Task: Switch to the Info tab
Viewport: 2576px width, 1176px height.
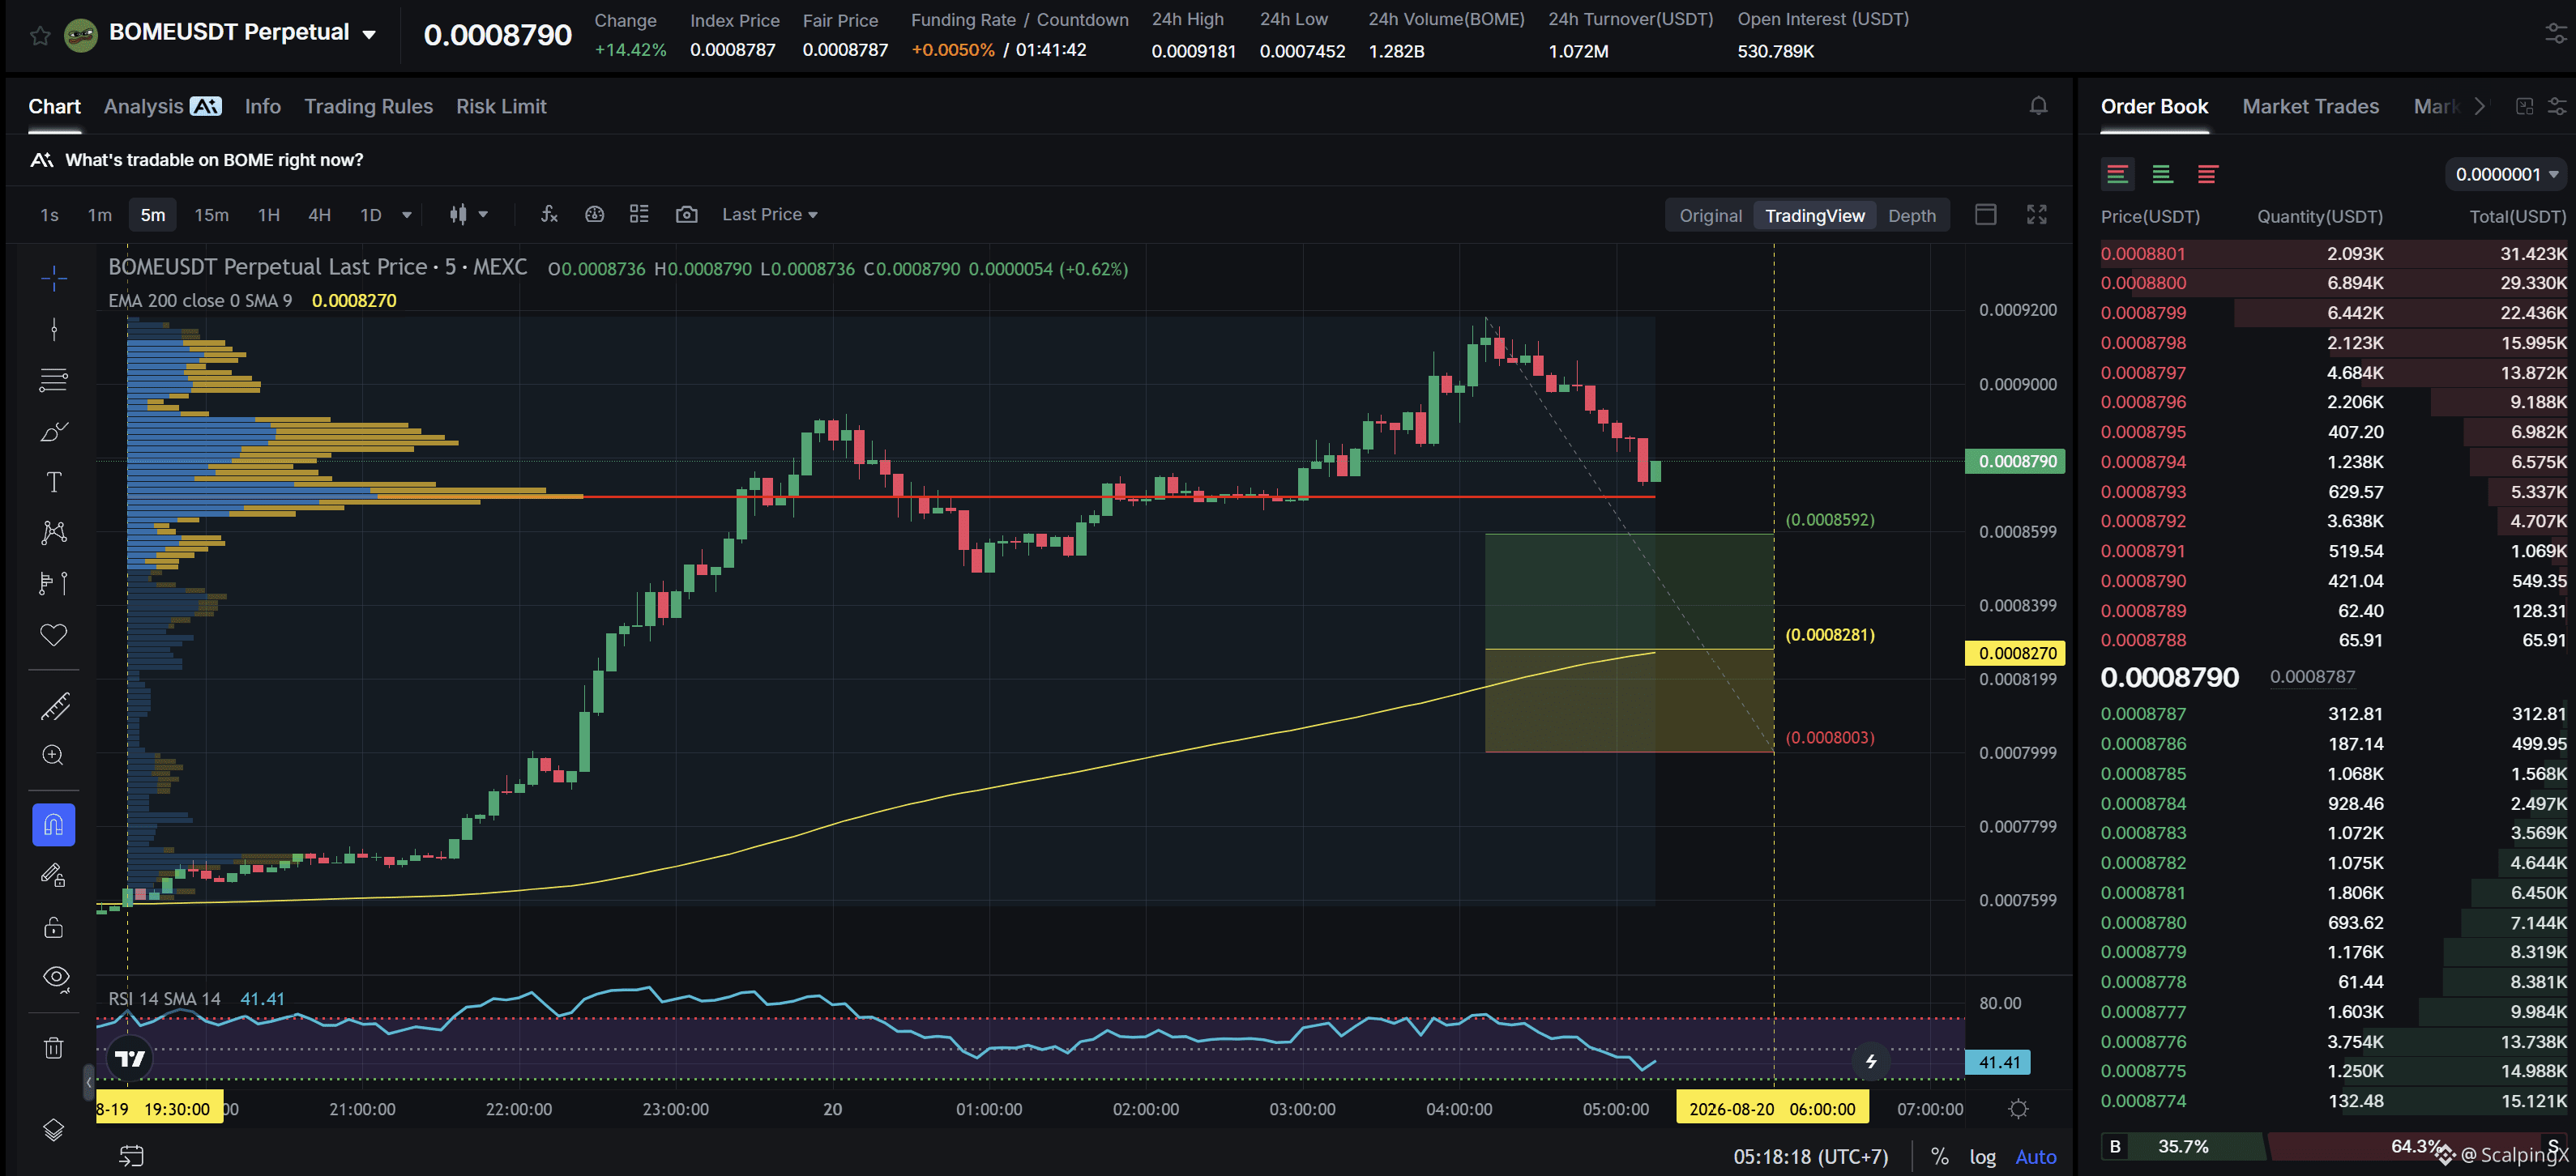Action: (262, 106)
